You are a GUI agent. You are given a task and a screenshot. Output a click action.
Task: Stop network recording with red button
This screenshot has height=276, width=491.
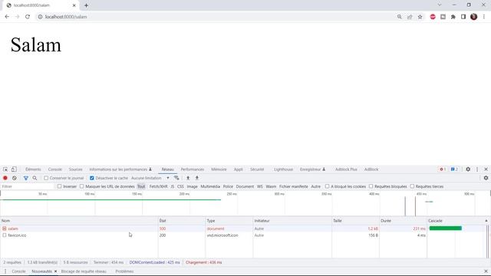coord(5,178)
